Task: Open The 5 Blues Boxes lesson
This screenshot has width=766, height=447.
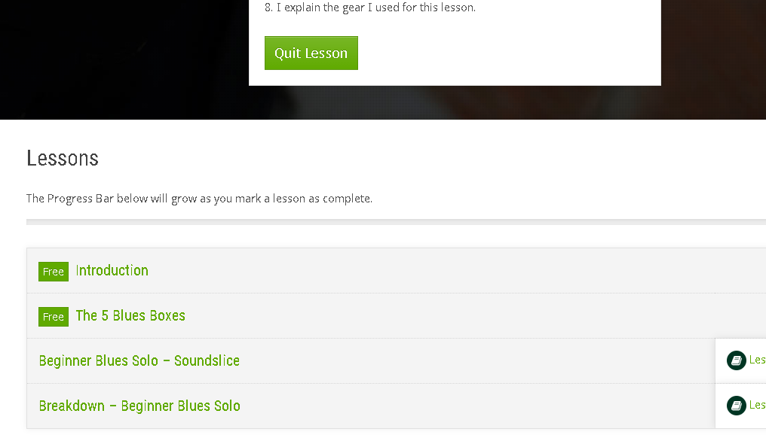Action: (130, 316)
